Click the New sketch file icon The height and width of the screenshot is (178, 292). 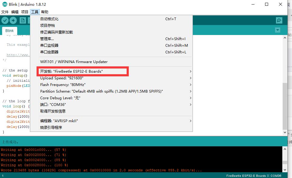pyautogui.click(x=23, y=20)
